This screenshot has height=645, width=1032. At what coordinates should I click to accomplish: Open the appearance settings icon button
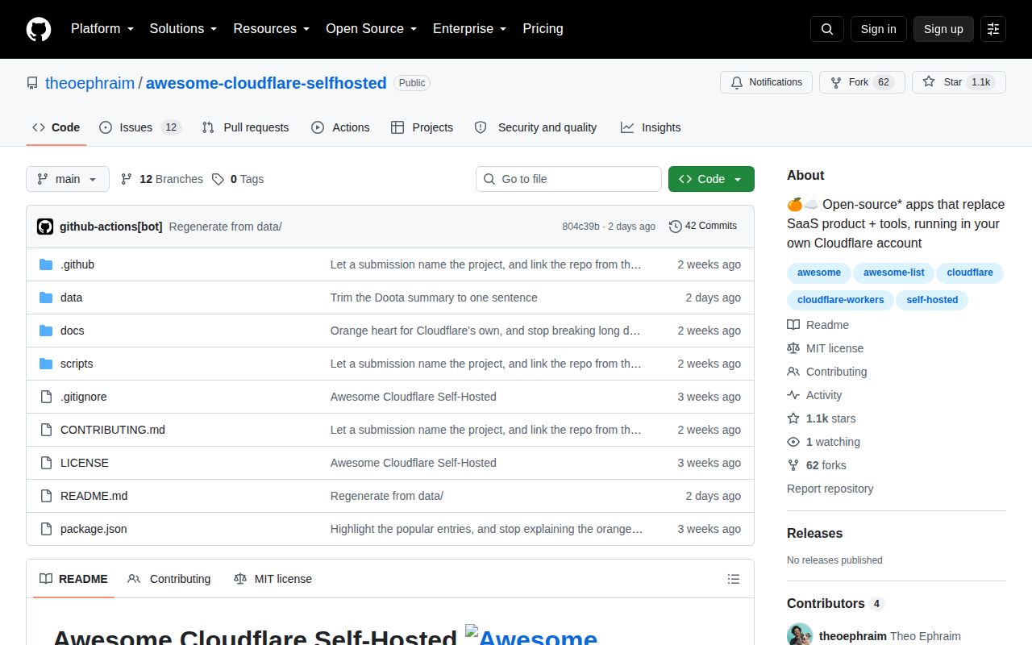993,29
